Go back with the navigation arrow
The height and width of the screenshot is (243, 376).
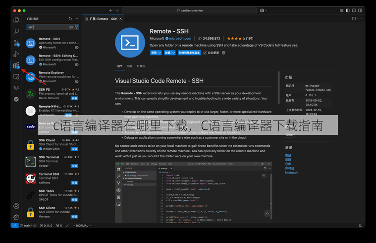[111, 10]
